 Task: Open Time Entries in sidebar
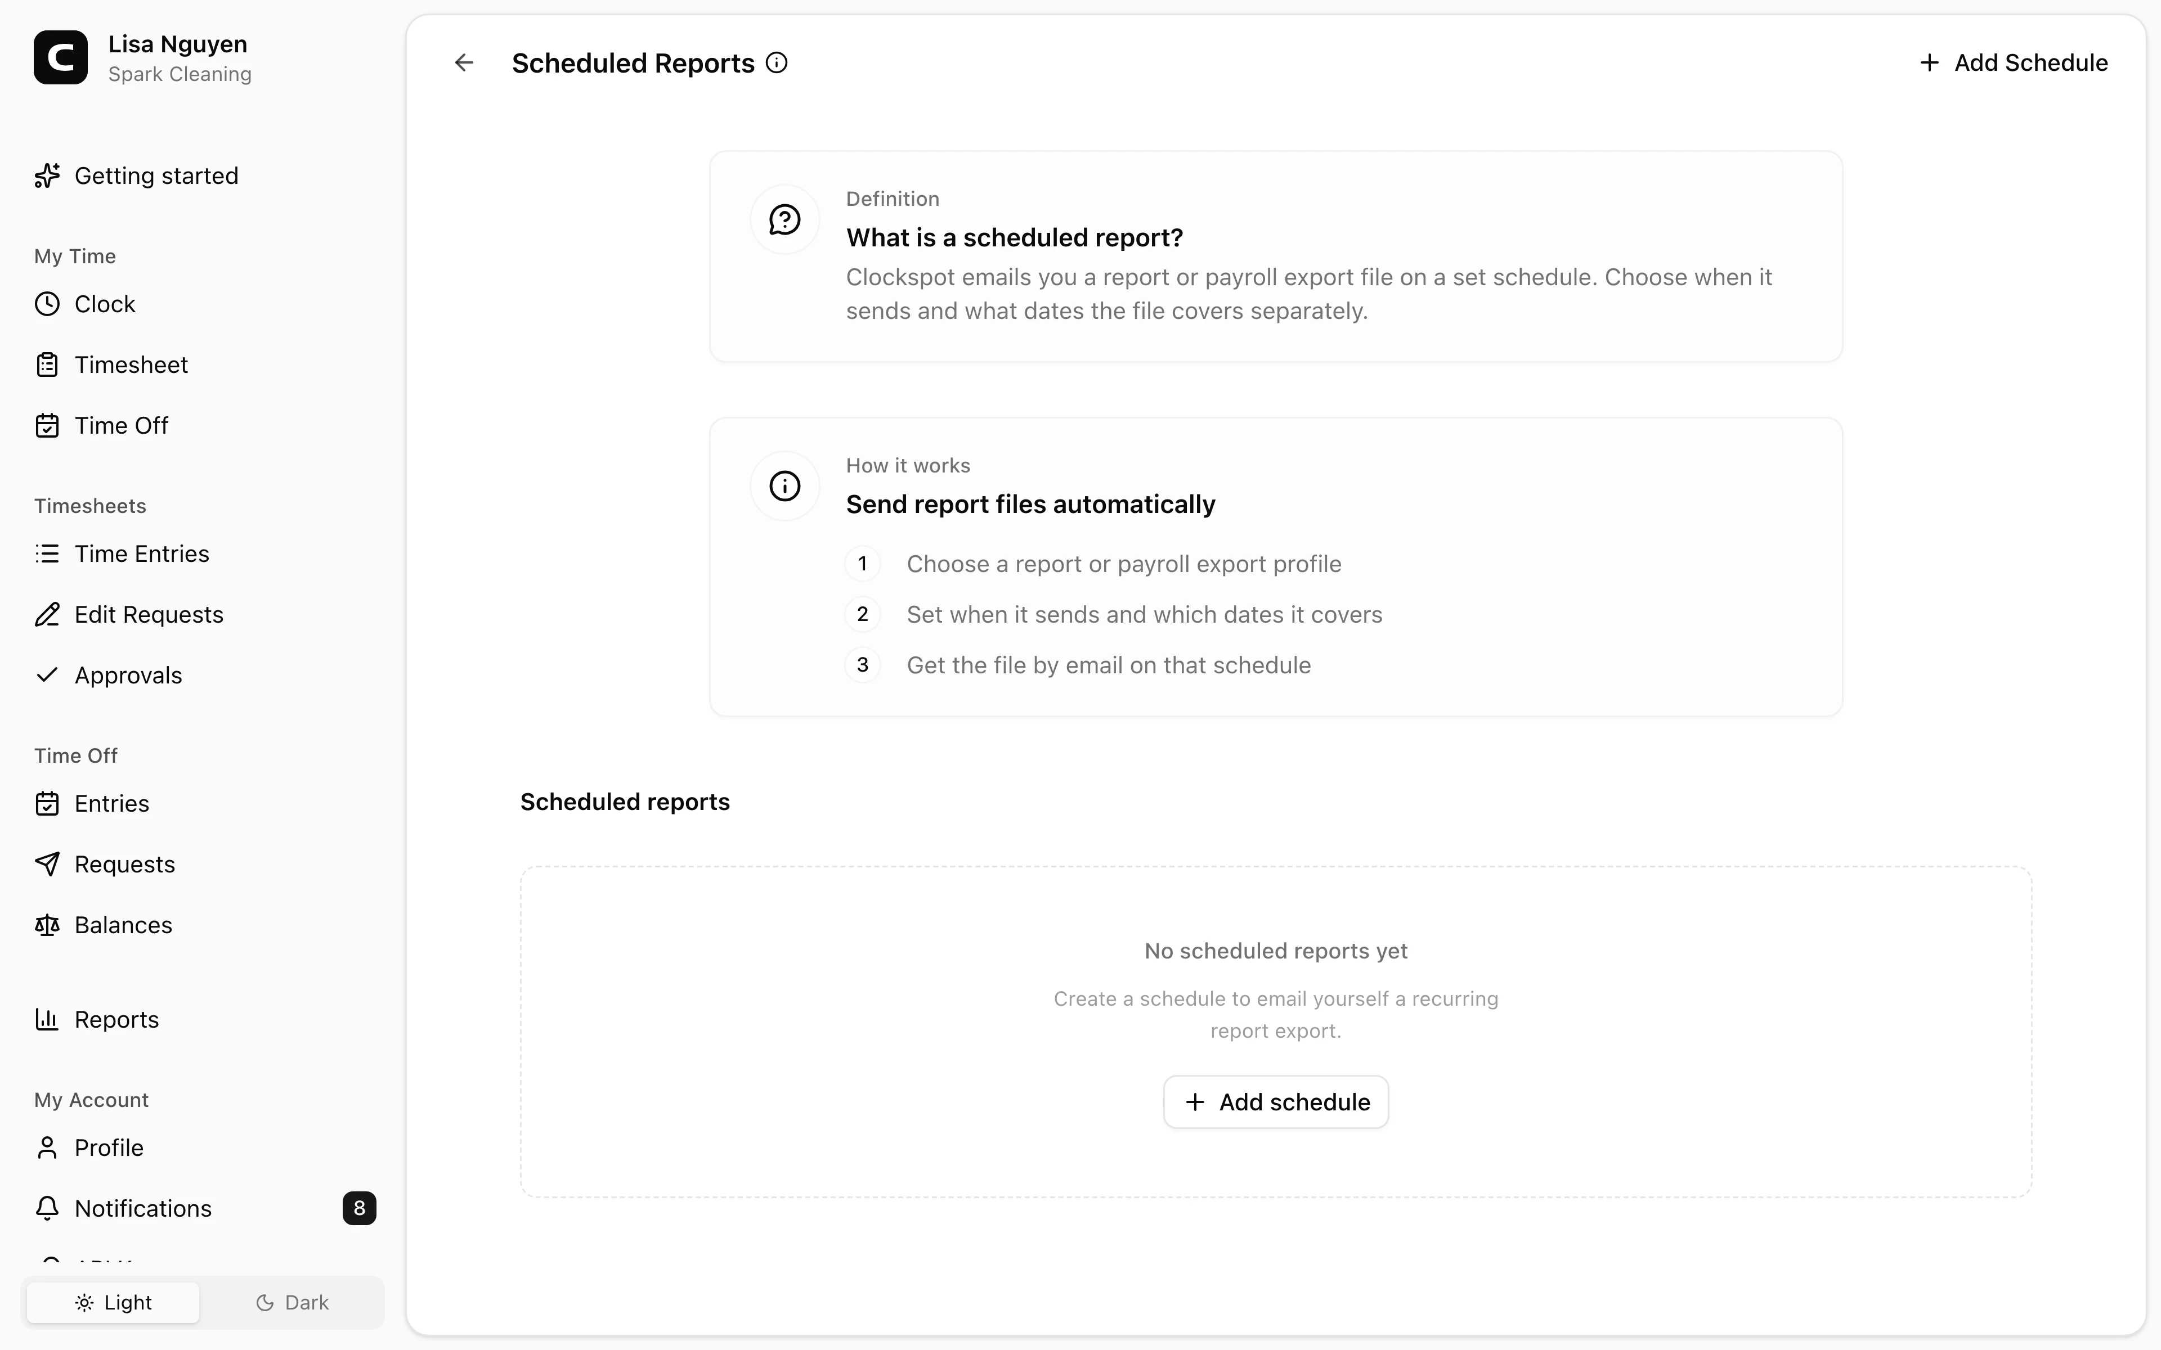point(142,555)
